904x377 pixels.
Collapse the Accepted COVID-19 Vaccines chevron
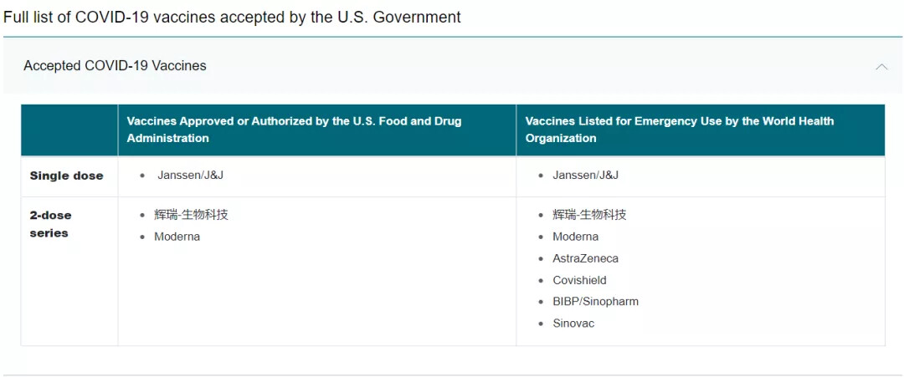pyautogui.click(x=881, y=66)
